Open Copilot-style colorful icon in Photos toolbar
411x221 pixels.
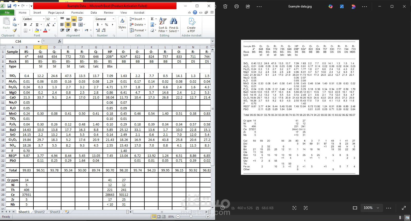[331, 6]
